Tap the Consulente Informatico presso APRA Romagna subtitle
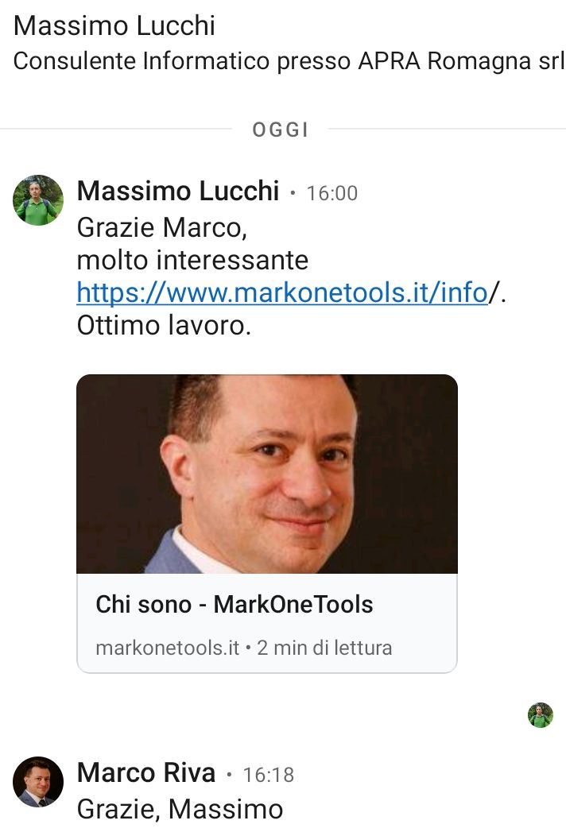The width and height of the screenshot is (566, 832). [289, 61]
